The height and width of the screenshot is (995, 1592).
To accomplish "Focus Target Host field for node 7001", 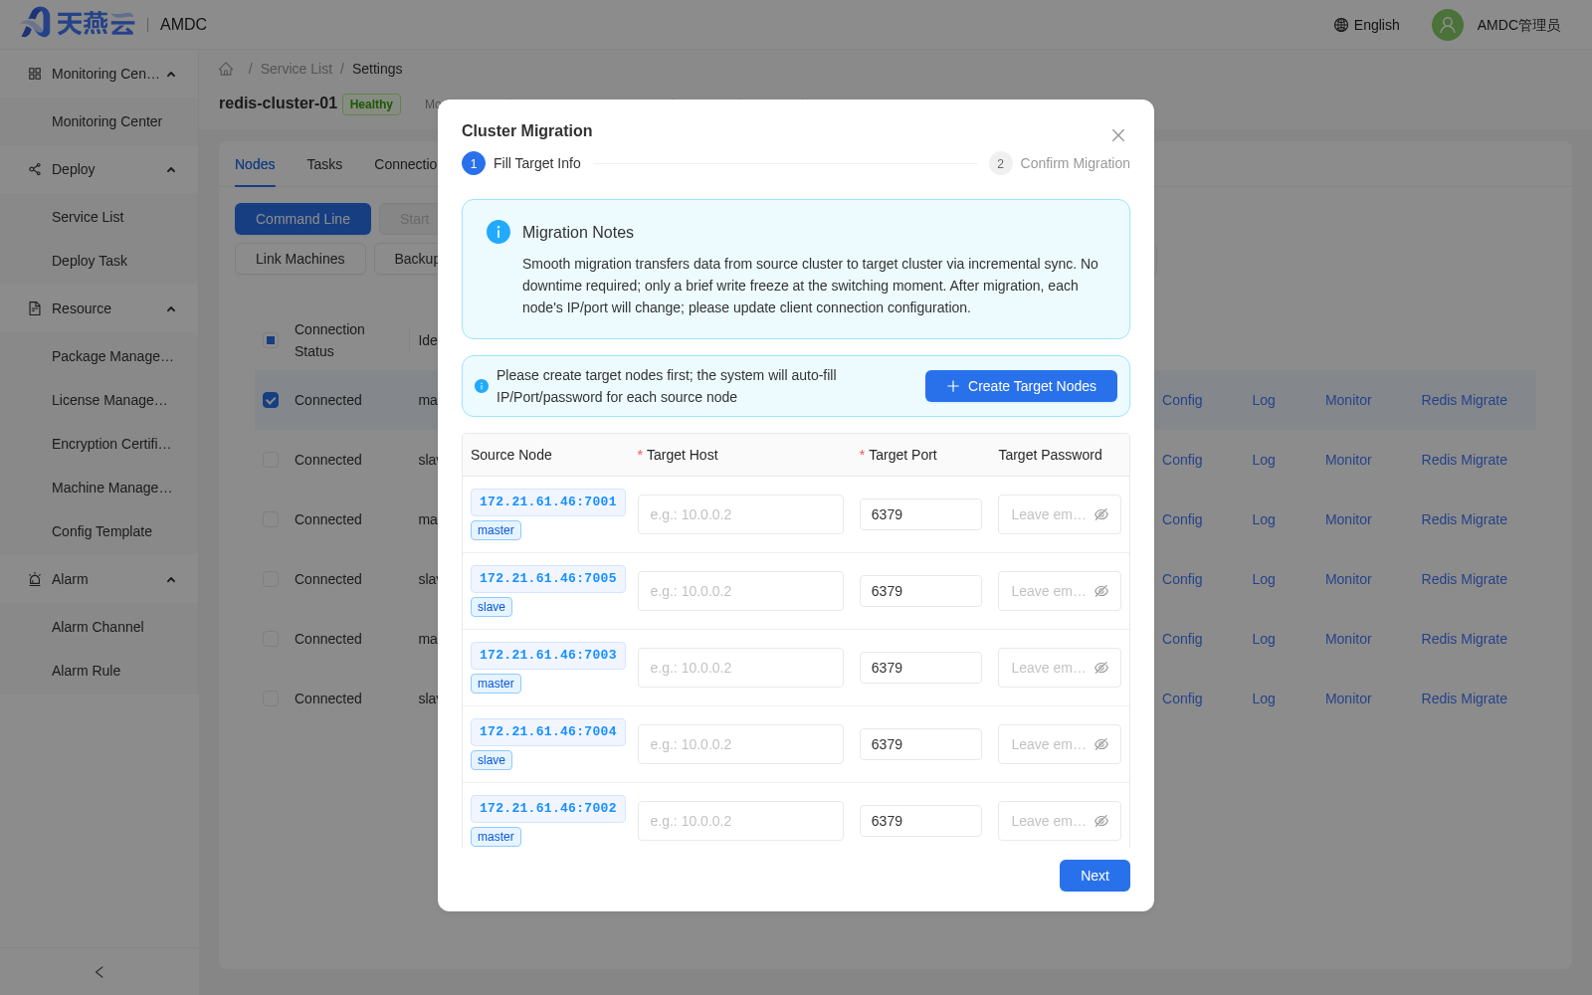I will (740, 514).
